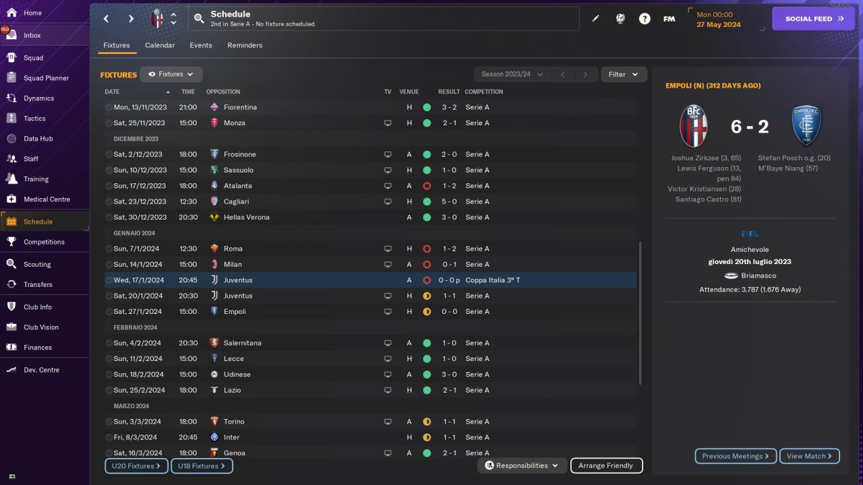Image resolution: width=863 pixels, height=485 pixels.
Task: Open Training cone icon
Action: [11, 179]
